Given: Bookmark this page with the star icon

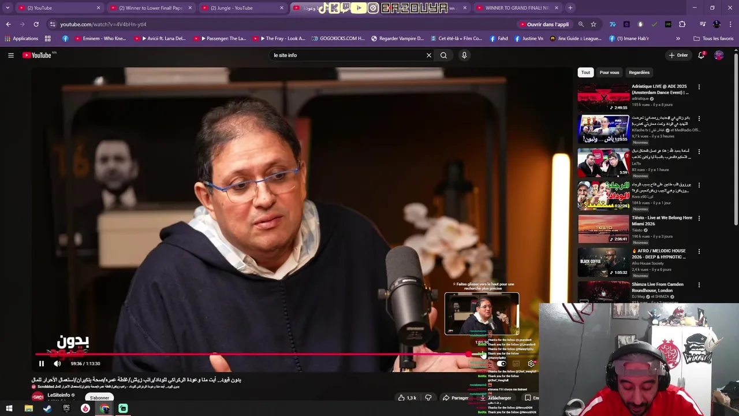Looking at the screenshot, I should pos(594,24).
